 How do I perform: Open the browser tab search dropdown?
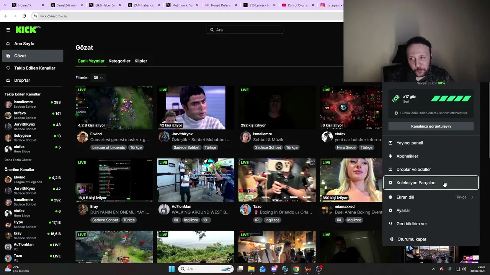coord(5,5)
